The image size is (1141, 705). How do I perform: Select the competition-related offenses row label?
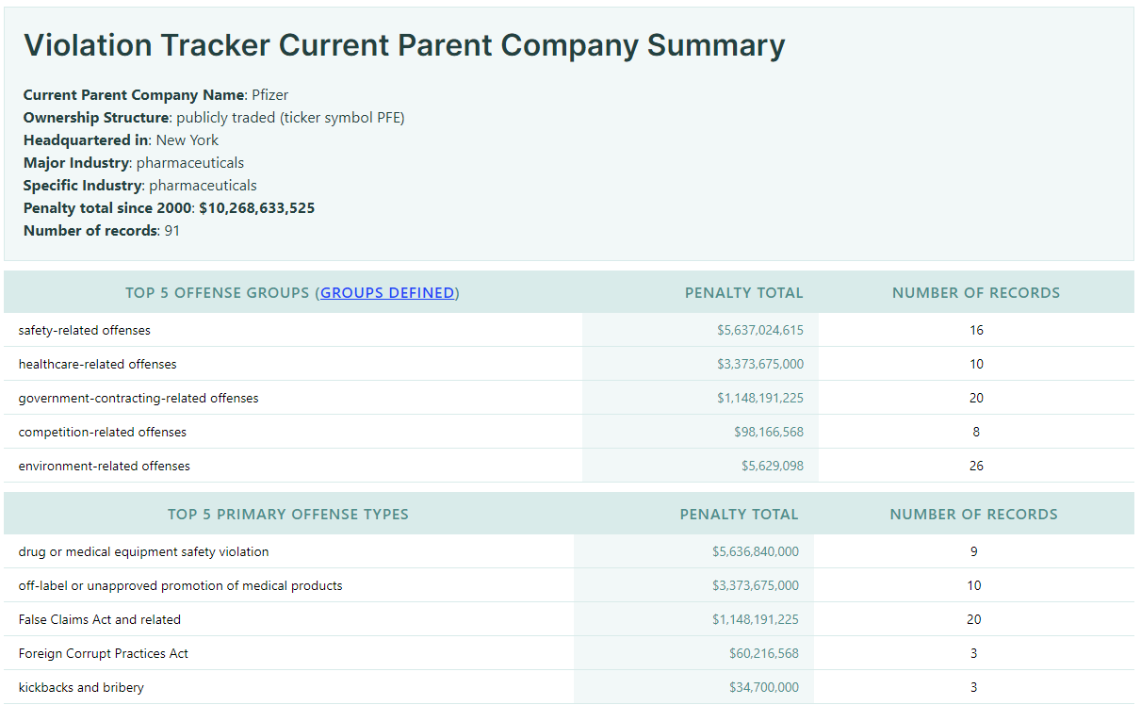click(103, 433)
